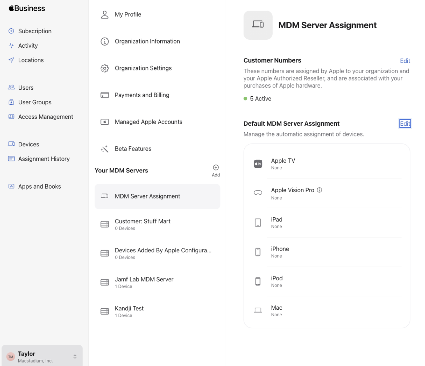Click the iPhone device icon
Viewport: 425px width, 366px height.
[258, 252]
